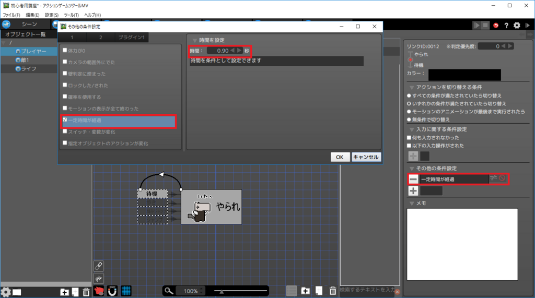The image size is (535, 298).
Task: Increase 判定優先度 with right arrow
Action: click(x=510, y=46)
